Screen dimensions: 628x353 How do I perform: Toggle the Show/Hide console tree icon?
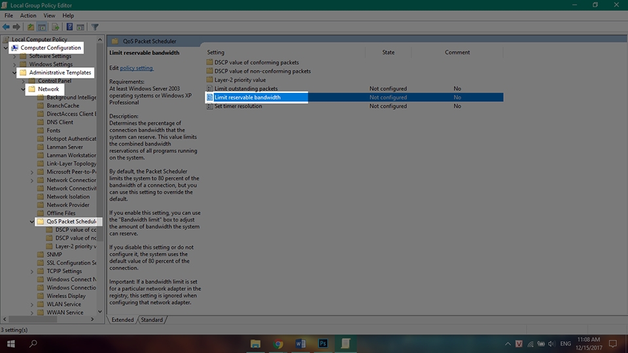(x=42, y=27)
